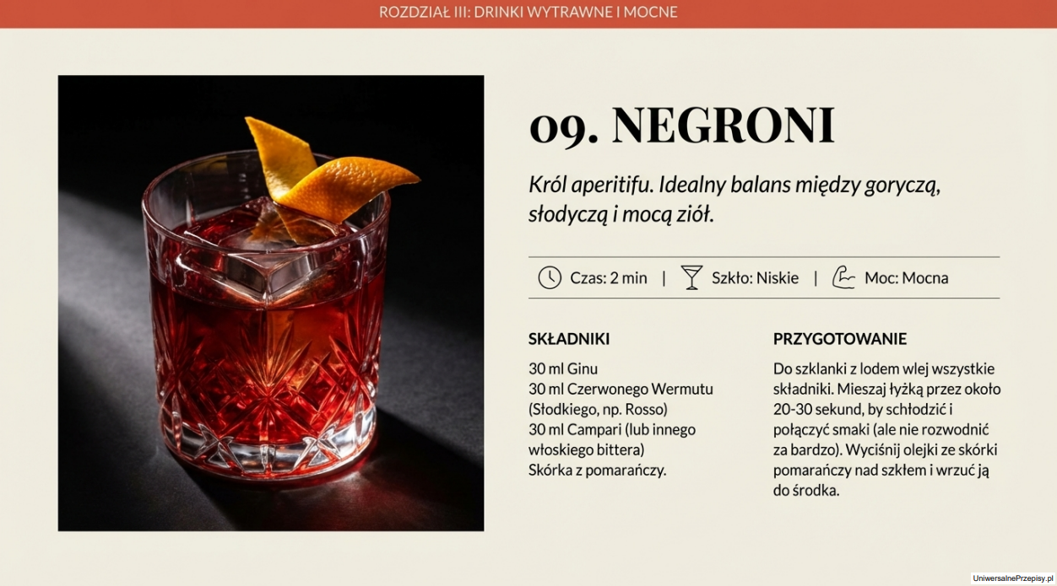This screenshot has width=1057, height=586.
Task: Open the UniwersalnePrzepisy.pl watermark link
Action: [x=1013, y=578]
